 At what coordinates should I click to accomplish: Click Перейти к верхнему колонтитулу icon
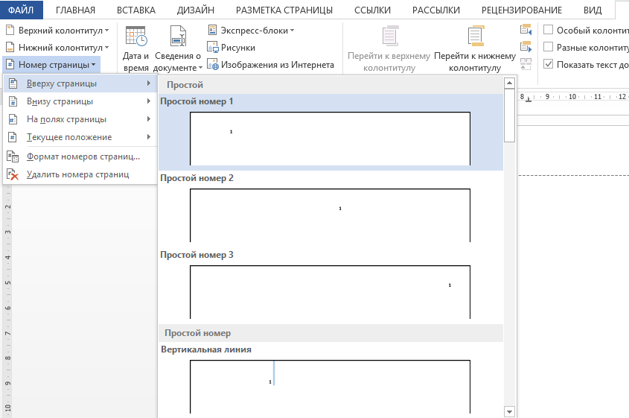tap(389, 37)
